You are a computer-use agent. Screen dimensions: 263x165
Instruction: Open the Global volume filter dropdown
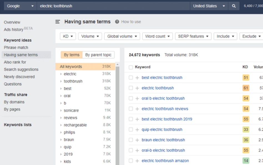coord(122,36)
